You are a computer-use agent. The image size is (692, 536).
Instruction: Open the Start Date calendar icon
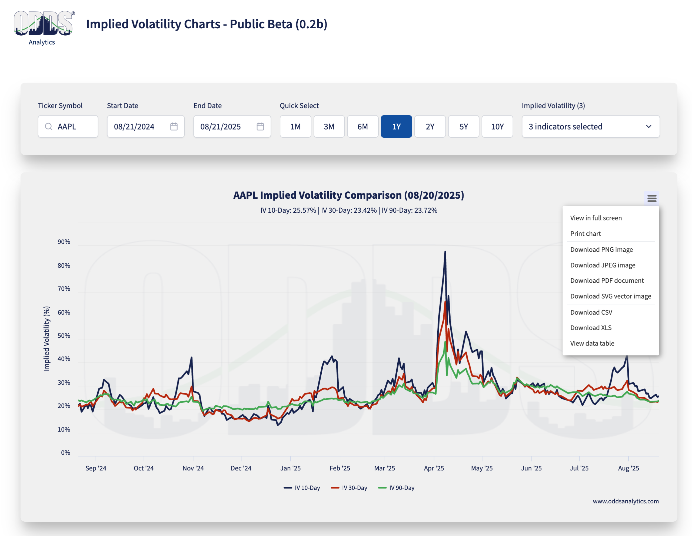(174, 127)
